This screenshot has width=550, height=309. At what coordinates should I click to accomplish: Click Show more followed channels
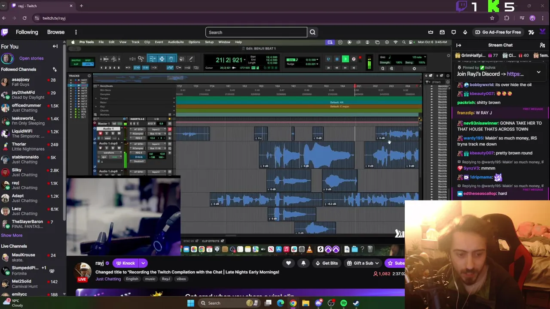12,235
